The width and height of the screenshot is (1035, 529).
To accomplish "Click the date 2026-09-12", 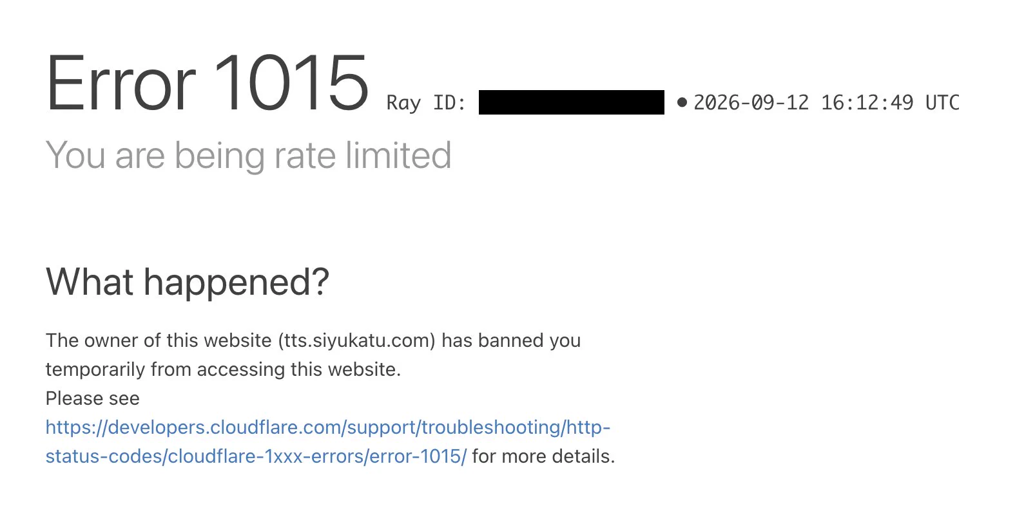I will [x=751, y=102].
